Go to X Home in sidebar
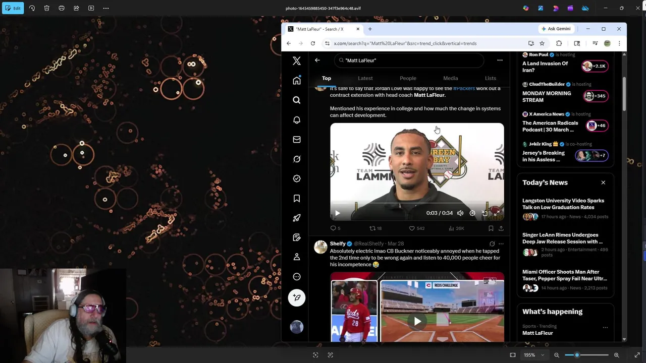 (x=297, y=81)
